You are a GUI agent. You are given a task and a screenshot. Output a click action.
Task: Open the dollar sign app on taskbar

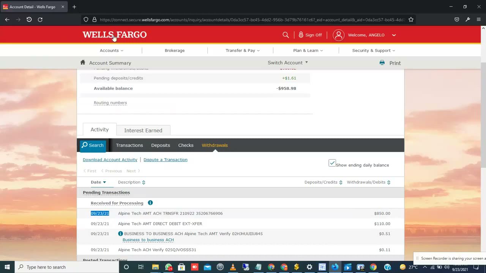click(297, 267)
